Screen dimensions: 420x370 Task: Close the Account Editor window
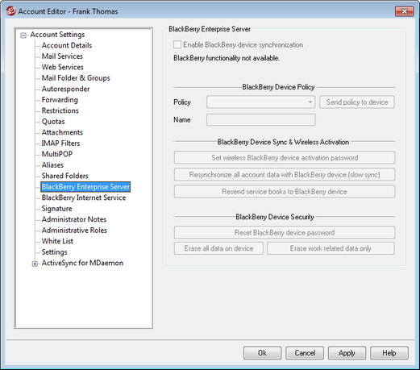[x=404, y=11]
